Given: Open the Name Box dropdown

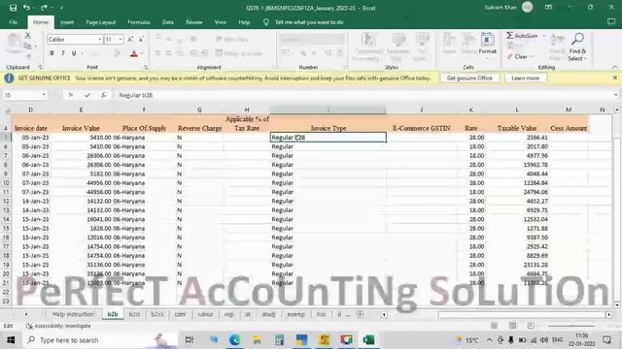Looking at the screenshot, I should coord(44,95).
